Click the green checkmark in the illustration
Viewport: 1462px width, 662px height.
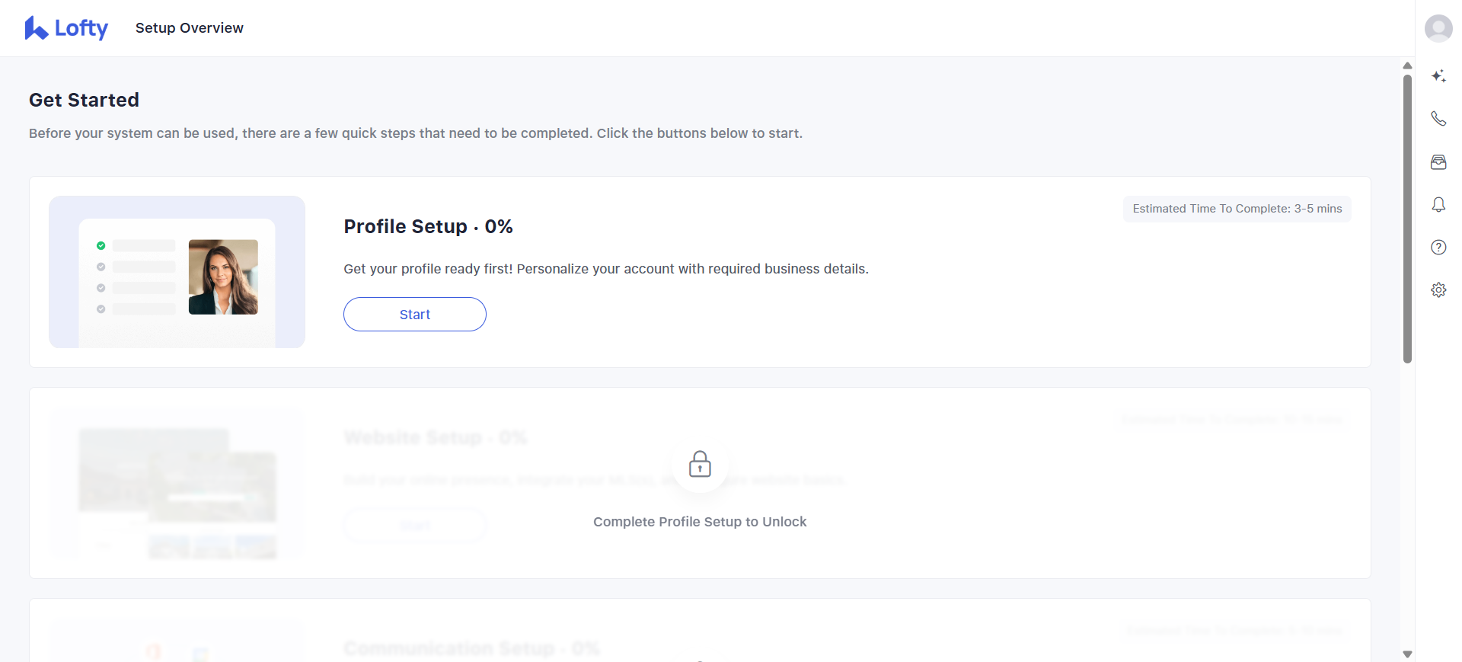[x=101, y=245]
